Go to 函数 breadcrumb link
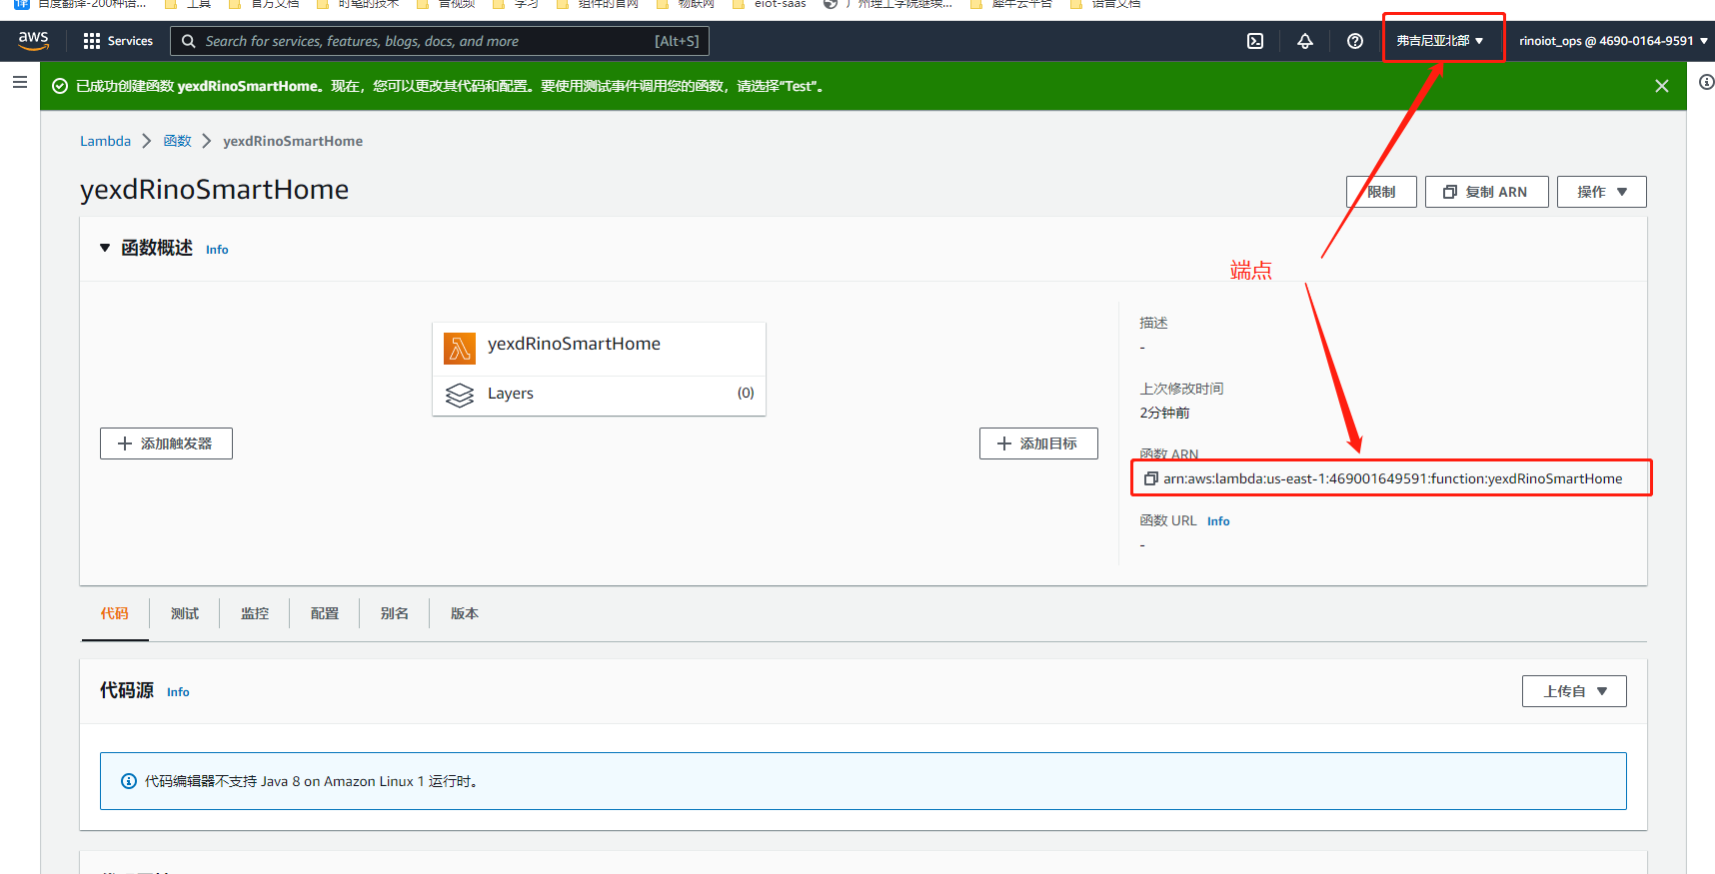The width and height of the screenshot is (1715, 874). (178, 141)
